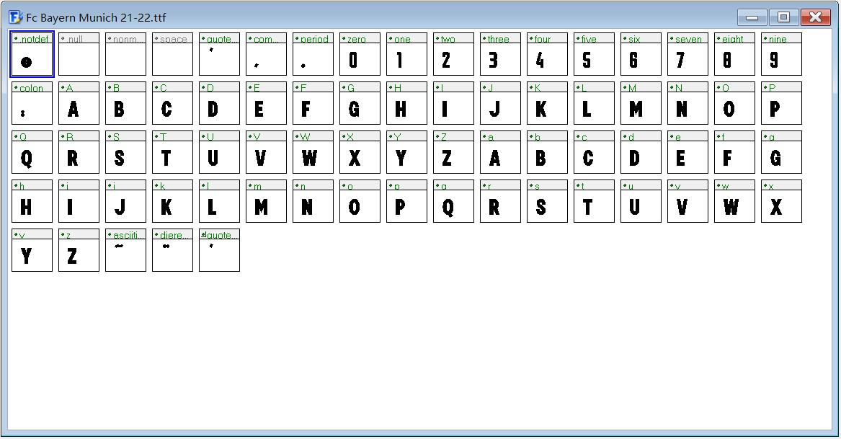Select the uppercase Y glyph cell
Screen dimensions: 841x439
tap(406, 152)
